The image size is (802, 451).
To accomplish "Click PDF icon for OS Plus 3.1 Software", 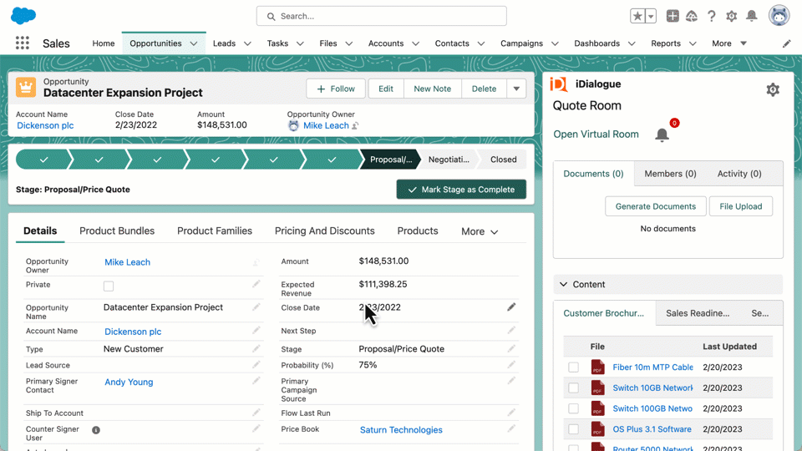I will click(597, 429).
